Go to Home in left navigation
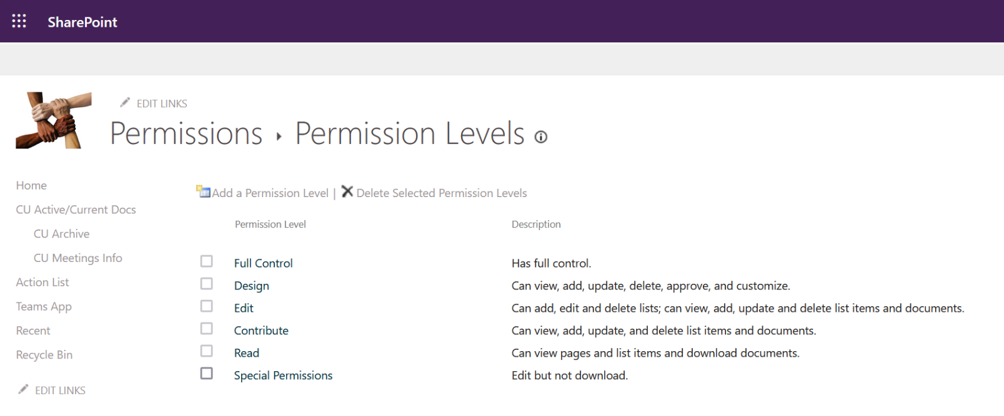The width and height of the screenshot is (1004, 416). (x=31, y=185)
